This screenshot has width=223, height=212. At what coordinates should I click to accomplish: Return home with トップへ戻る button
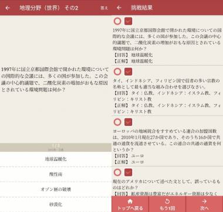[x=130, y=204]
